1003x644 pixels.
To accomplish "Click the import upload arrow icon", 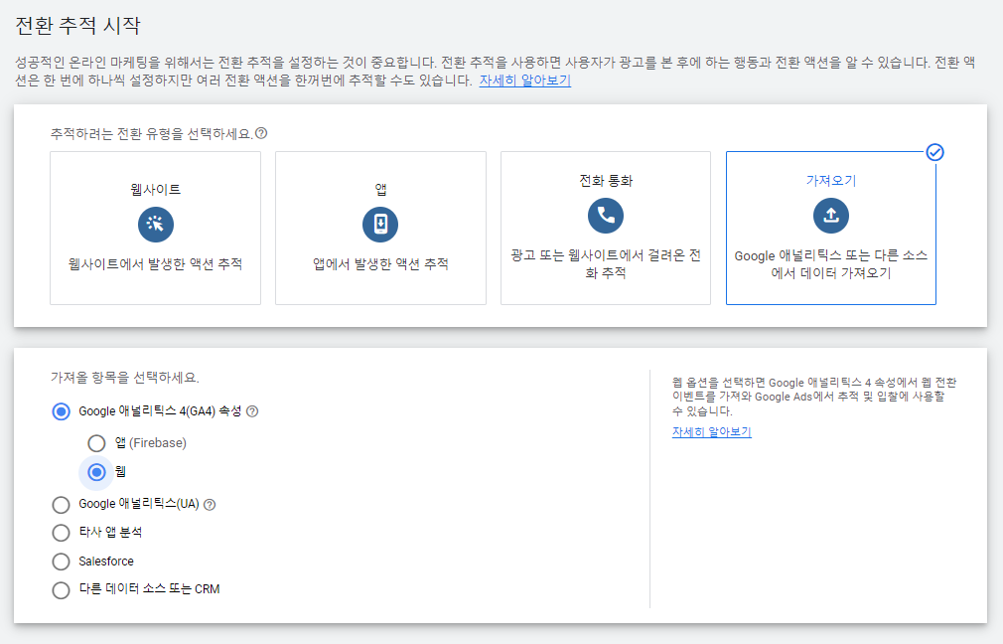I will click(831, 215).
